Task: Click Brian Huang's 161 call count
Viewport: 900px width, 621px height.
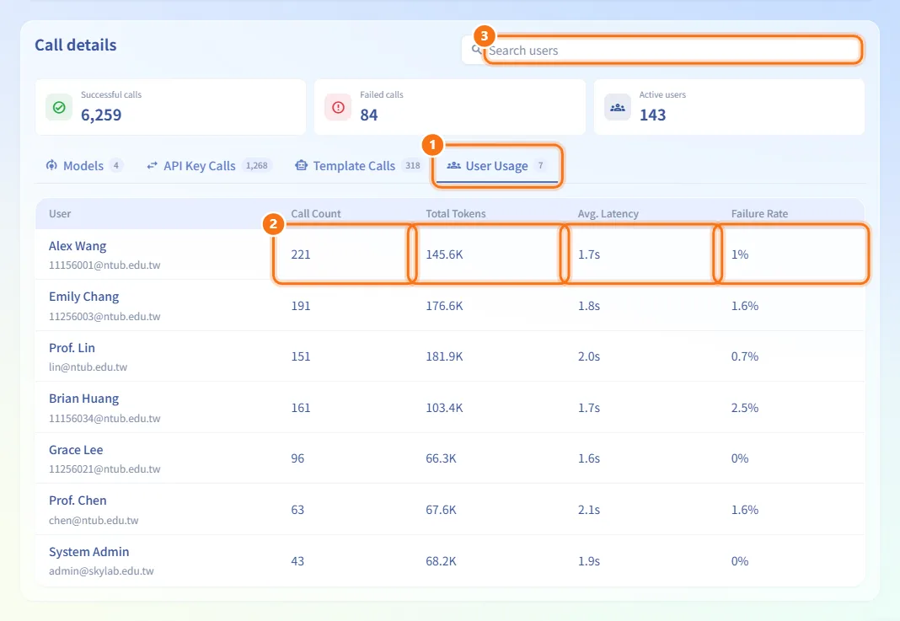Action: point(301,408)
